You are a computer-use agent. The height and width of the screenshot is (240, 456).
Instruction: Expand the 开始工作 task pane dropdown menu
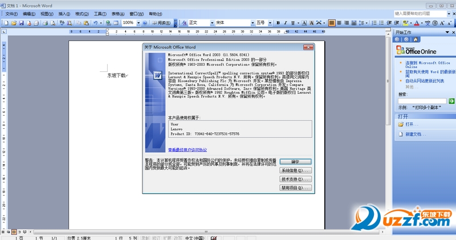point(447,32)
